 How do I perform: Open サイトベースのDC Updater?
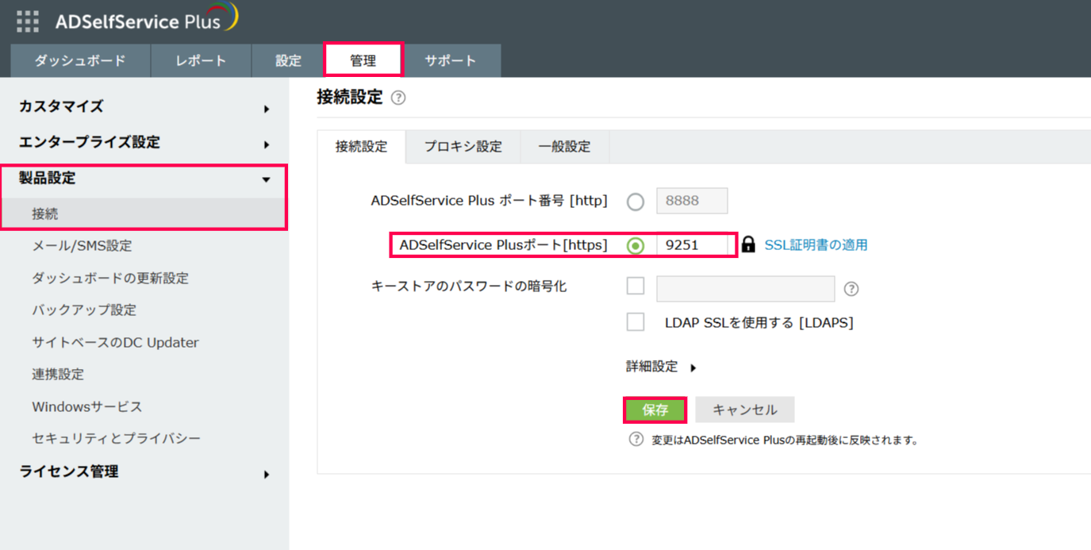point(115,343)
